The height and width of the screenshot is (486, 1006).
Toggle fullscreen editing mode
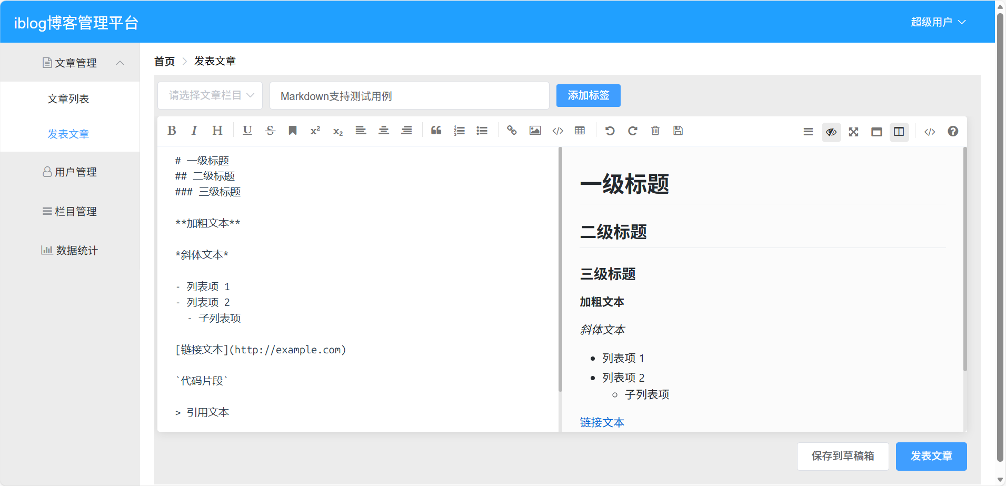(x=854, y=132)
